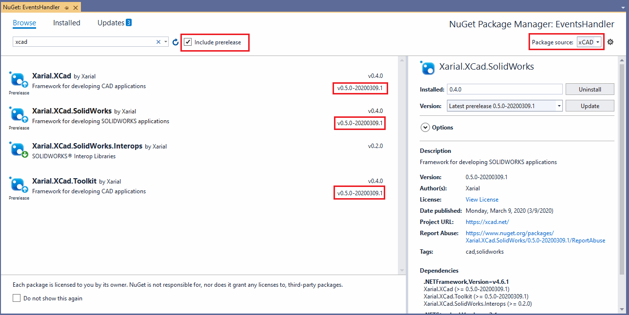Click the details pane Xarial.XCad.SolidWorks logo
629x315 pixels.
(428, 68)
